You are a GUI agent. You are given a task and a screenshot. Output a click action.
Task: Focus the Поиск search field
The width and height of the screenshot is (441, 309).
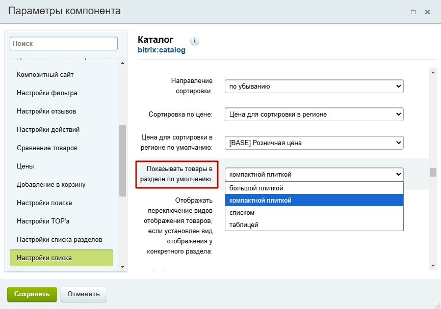64,44
